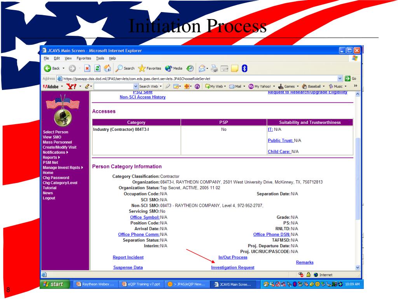Open the Favorites star button
This screenshot has height=299, width=398.
(150, 68)
